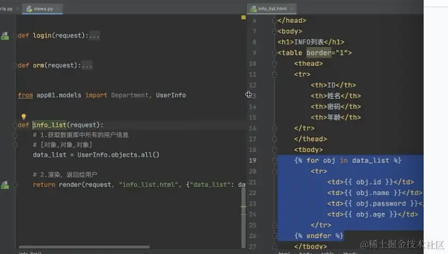448x254 pixels.
Task: Collapse the <table> tag on line 9
Action: pyautogui.click(x=274, y=53)
